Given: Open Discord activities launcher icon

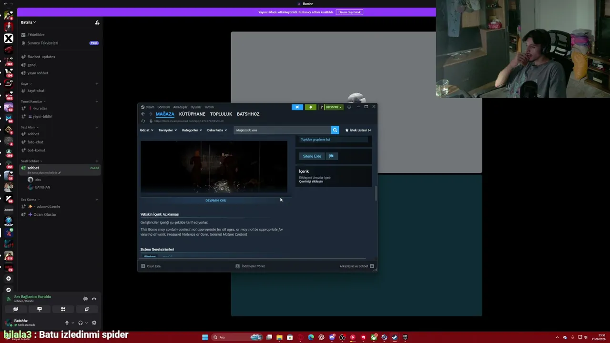Looking at the screenshot, I should pos(63,309).
